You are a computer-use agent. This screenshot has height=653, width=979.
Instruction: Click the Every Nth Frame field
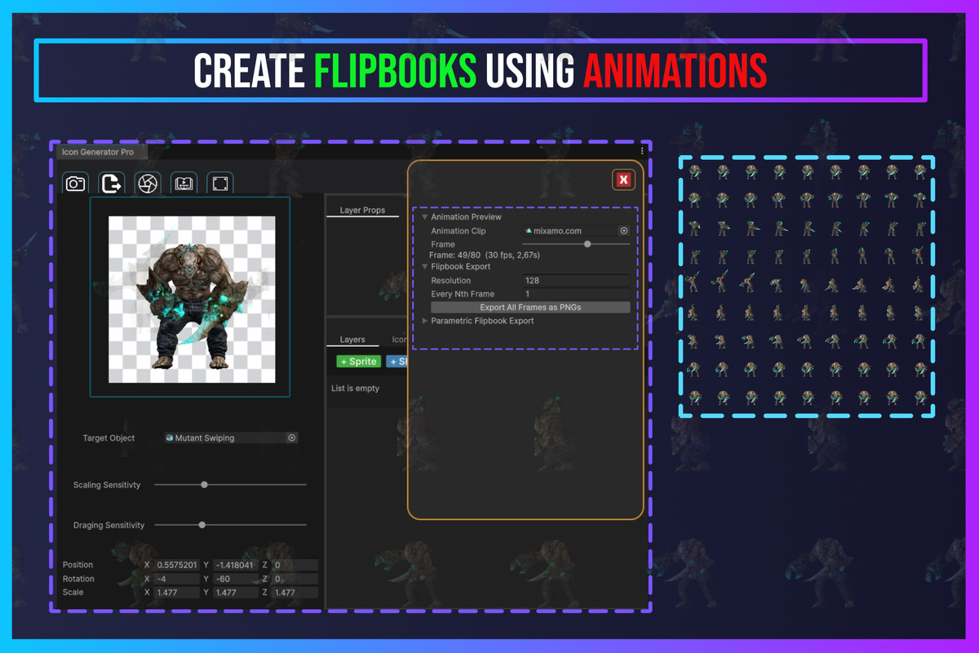[576, 294]
